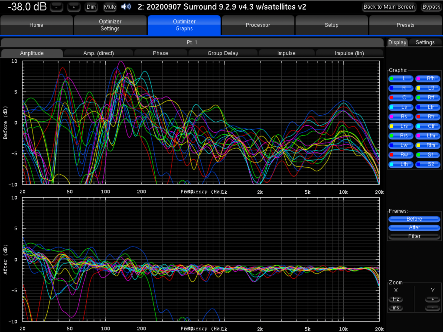Toggle the Rfh channel graph
Screen dimensions: 443x332
428,79
